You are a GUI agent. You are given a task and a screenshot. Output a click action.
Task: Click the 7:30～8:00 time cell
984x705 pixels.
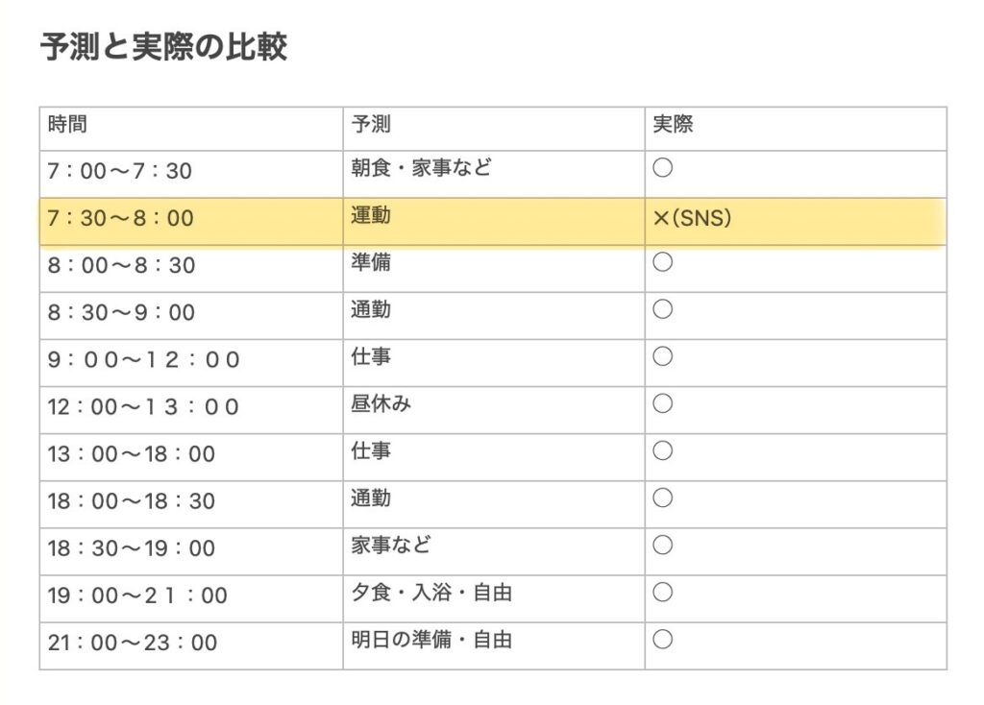tap(120, 219)
